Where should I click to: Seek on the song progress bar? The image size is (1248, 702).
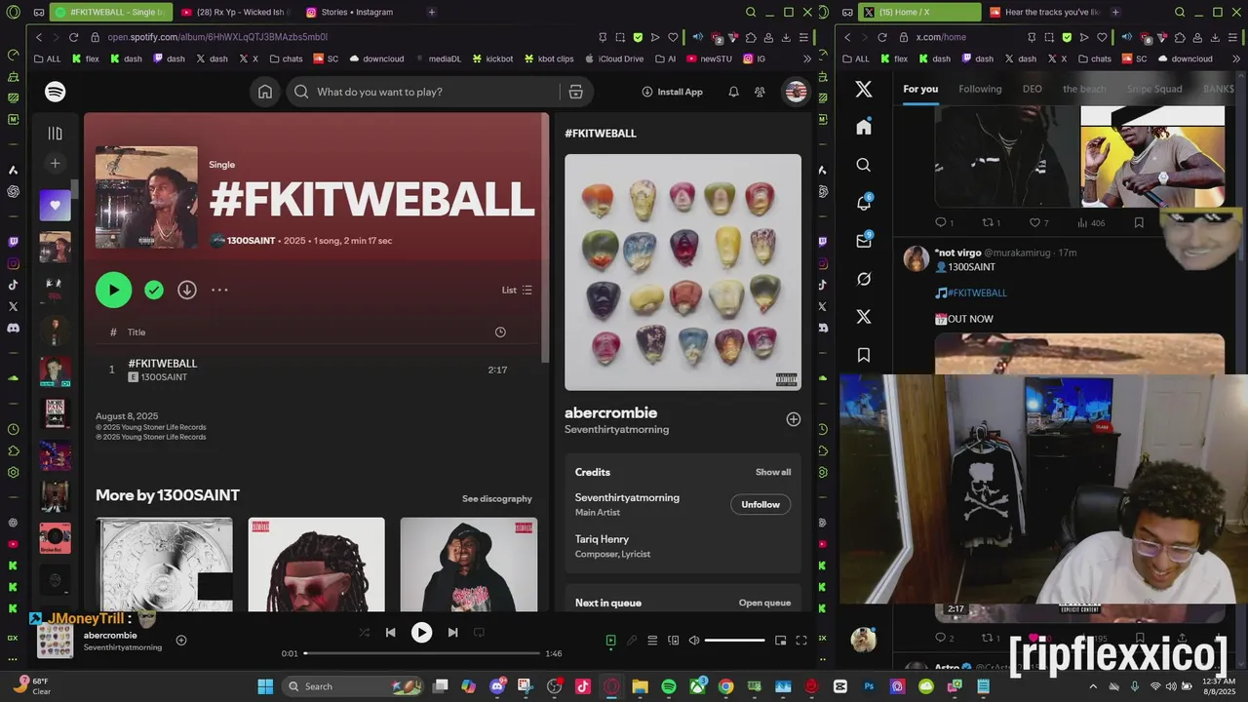(421, 653)
